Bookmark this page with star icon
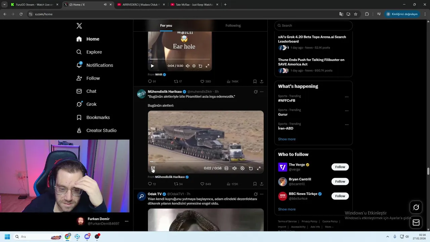The image size is (430, 242). coord(355,14)
